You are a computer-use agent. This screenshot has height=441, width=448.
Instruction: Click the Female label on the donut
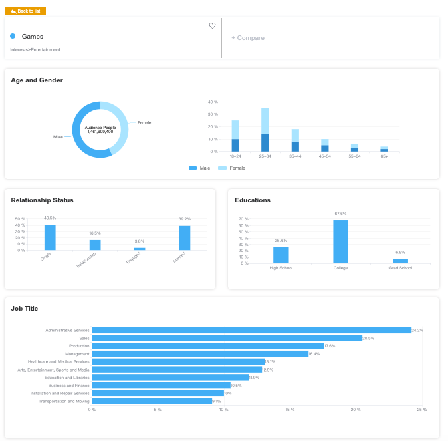coord(144,123)
